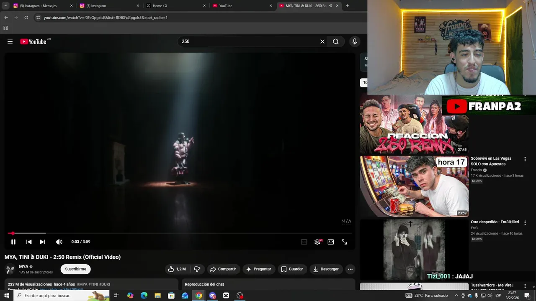Start voice search with the microphone

(x=355, y=41)
